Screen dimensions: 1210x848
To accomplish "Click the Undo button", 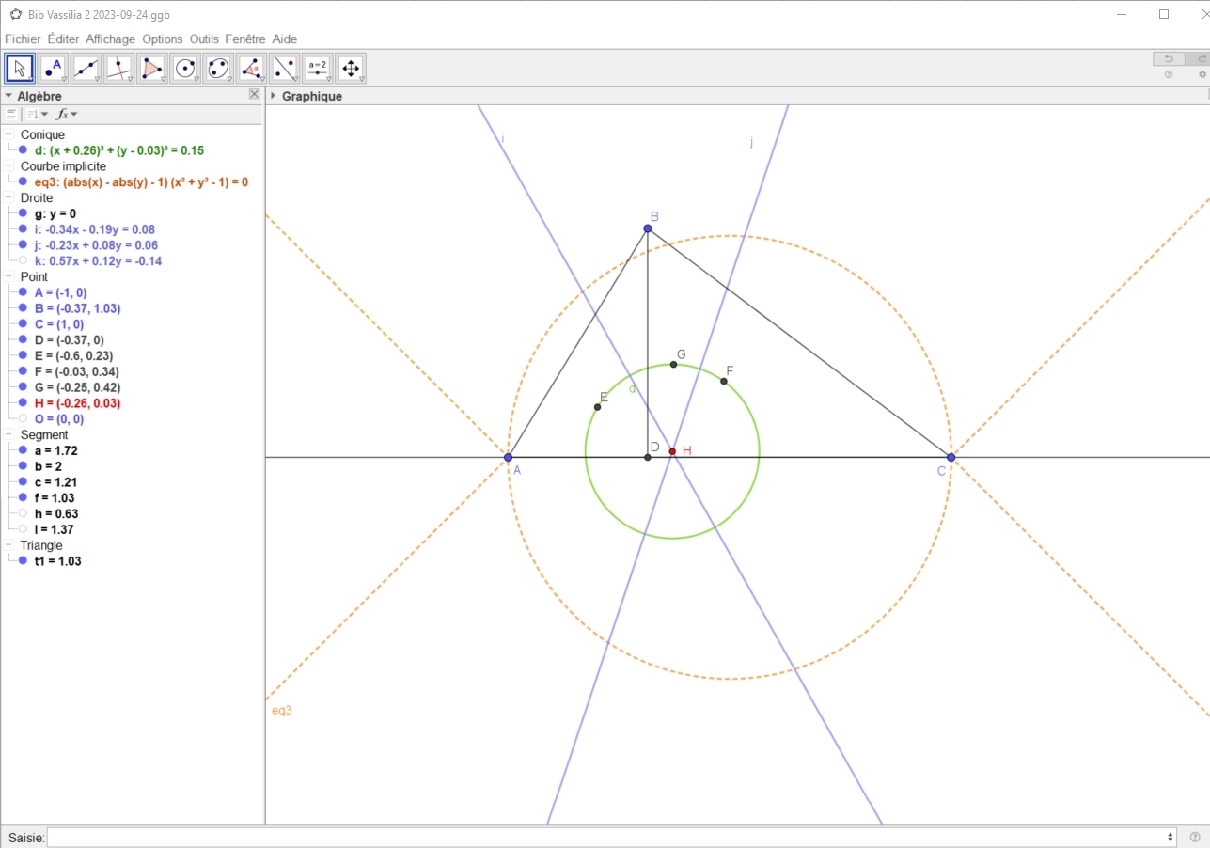I will [1169, 58].
